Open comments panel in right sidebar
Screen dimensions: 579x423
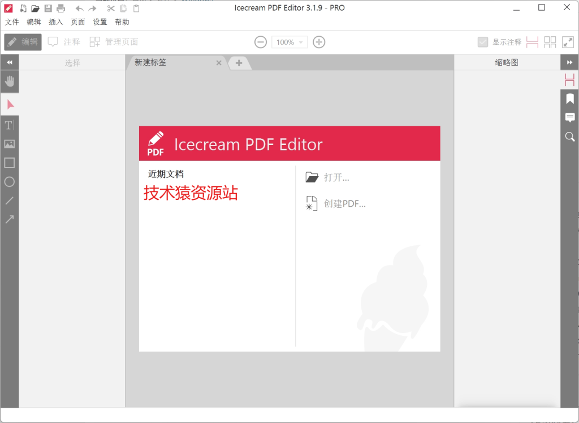(570, 118)
